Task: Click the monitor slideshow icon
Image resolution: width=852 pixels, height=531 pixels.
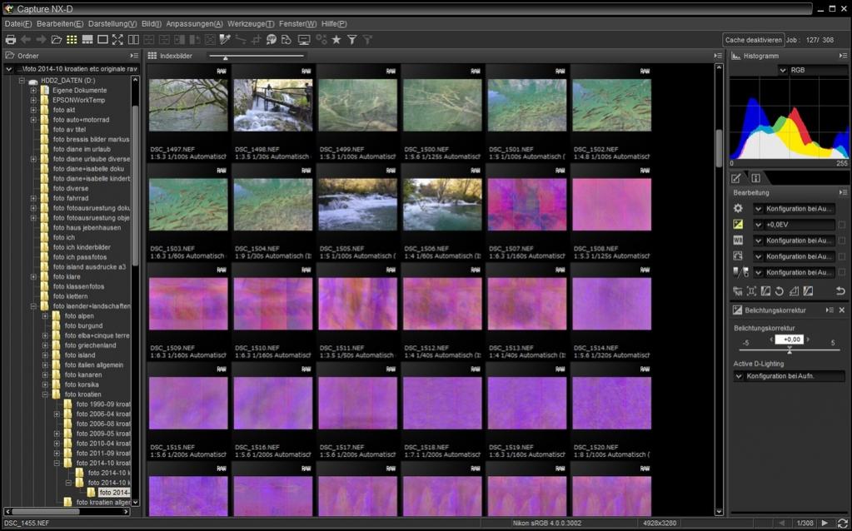Action: pos(304,40)
